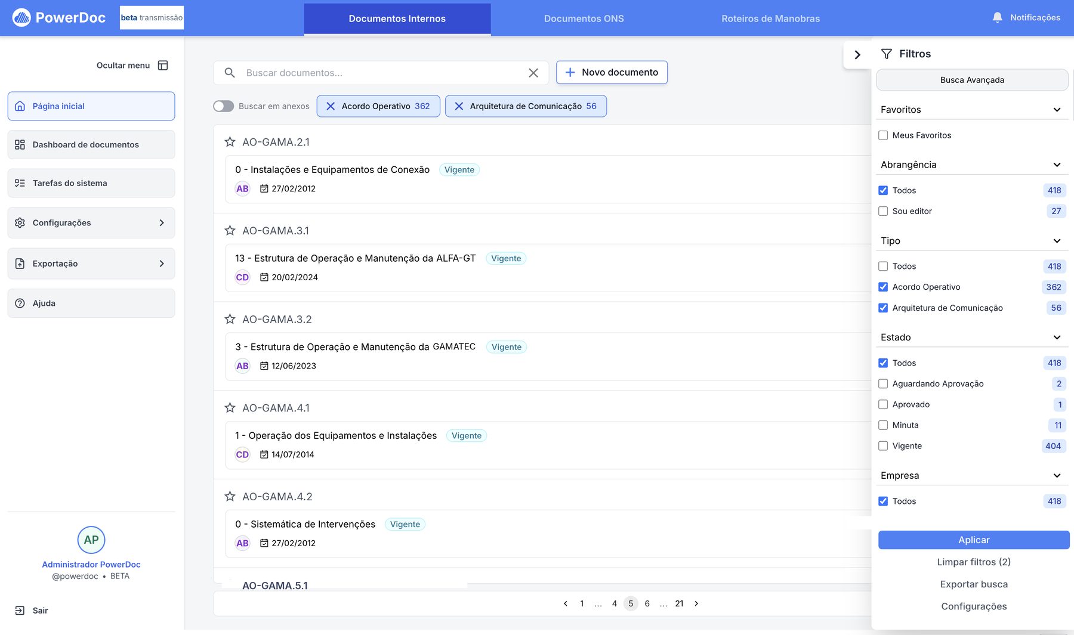The width and height of the screenshot is (1074, 635).
Task: Click Exportar busca
Action: (x=974, y=584)
